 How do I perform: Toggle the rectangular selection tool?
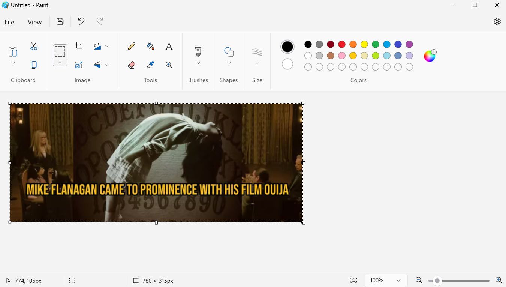pos(60,51)
